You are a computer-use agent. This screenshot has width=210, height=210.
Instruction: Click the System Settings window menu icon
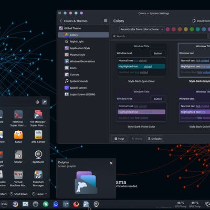60,13
